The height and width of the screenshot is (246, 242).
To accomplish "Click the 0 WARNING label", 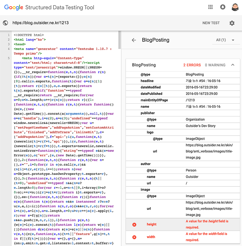I will point(215,65).
